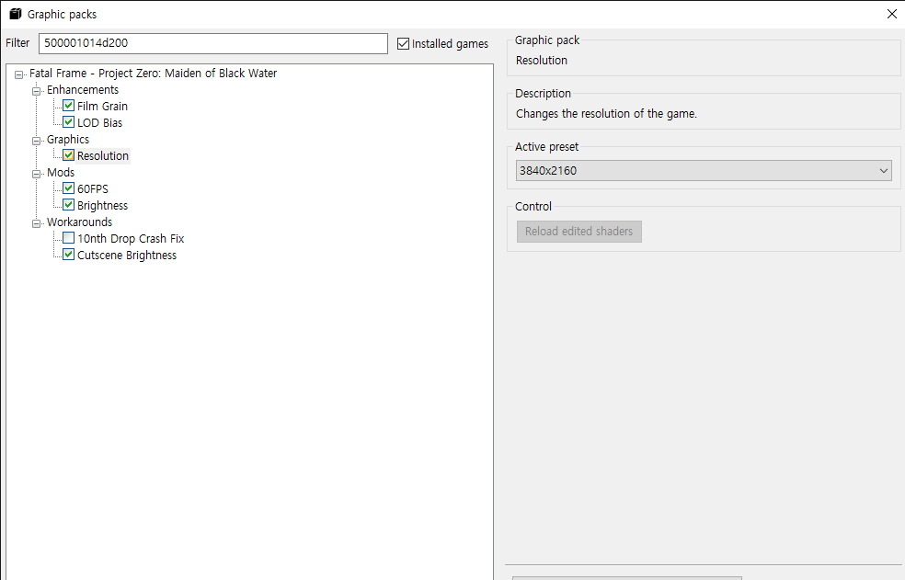905x580 pixels.
Task: Uncheck the Brightness mod checkbox
Action: coord(69,205)
